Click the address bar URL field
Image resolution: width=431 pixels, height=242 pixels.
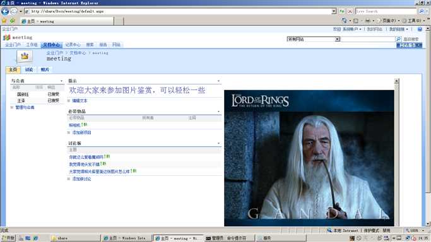(x=178, y=11)
